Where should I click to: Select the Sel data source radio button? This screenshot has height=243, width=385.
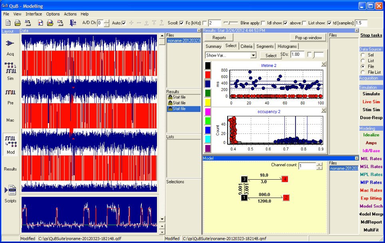363,55
